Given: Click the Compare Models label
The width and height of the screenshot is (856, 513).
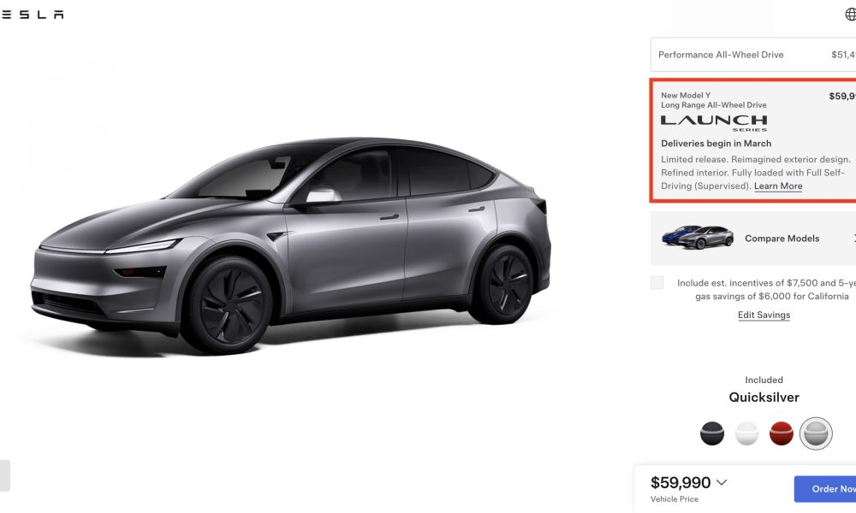Looking at the screenshot, I should tap(782, 239).
